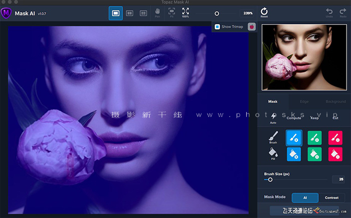Click the Fill row bucket icon
Screen dimensions: 351x218
pyautogui.click(x=273, y=154)
